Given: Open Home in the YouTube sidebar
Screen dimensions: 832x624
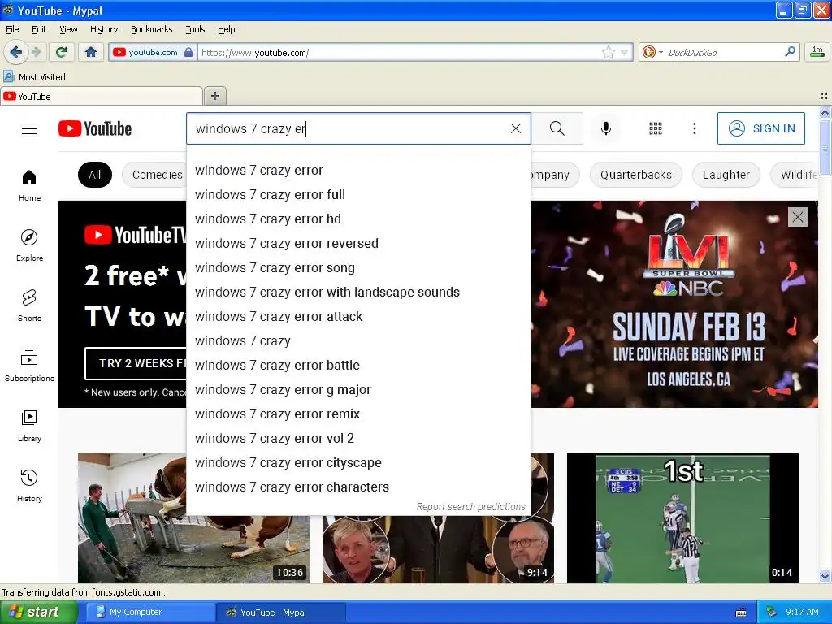Looking at the screenshot, I should click(x=29, y=186).
